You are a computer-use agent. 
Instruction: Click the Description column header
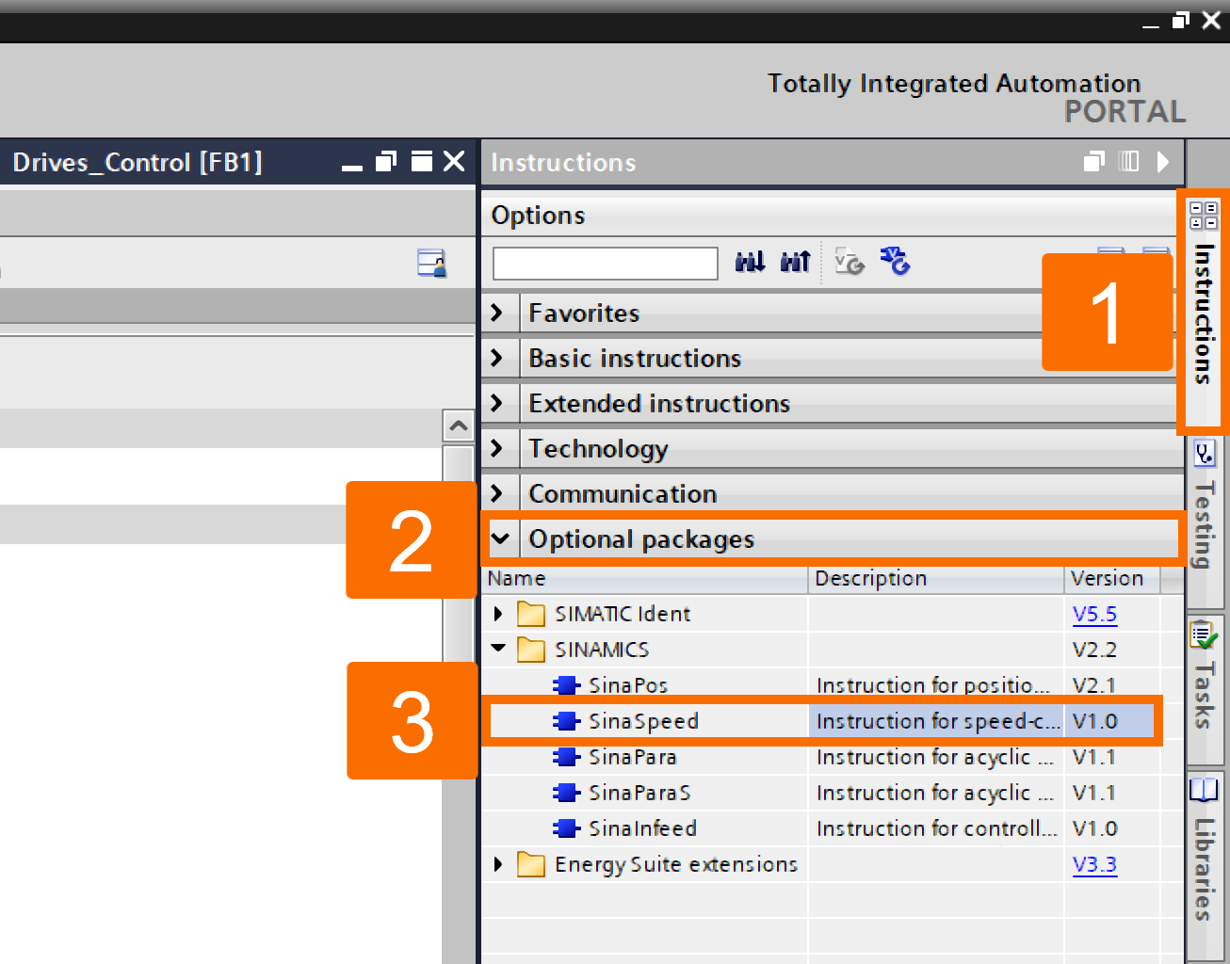pyautogui.click(x=936, y=579)
